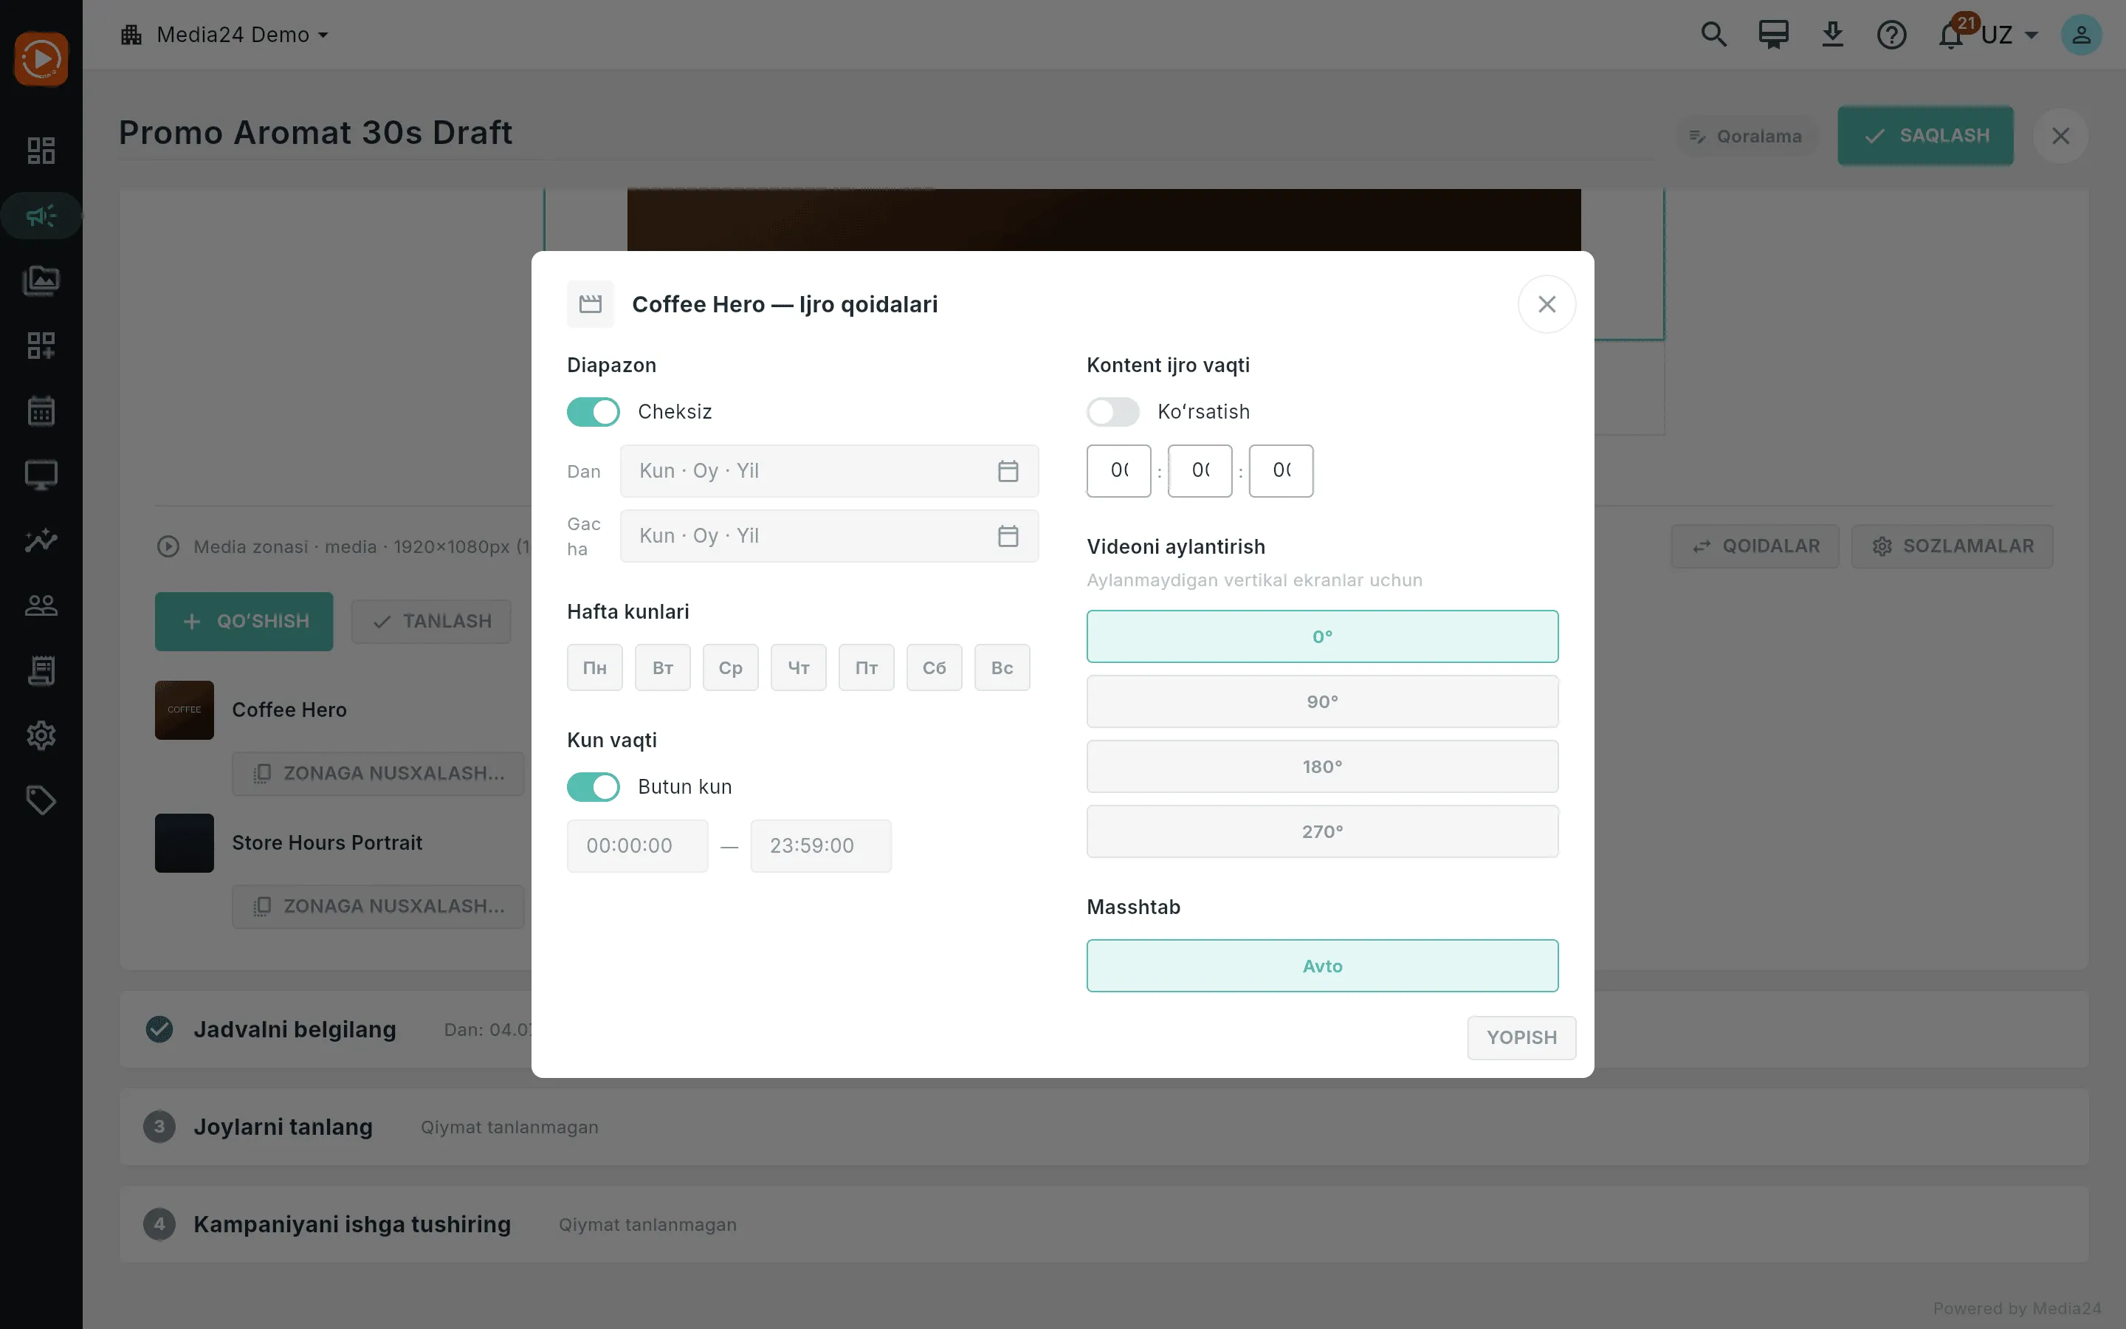Click the YOPISH button
Screen dimensions: 2126x1329
click(x=1521, y=1038)
